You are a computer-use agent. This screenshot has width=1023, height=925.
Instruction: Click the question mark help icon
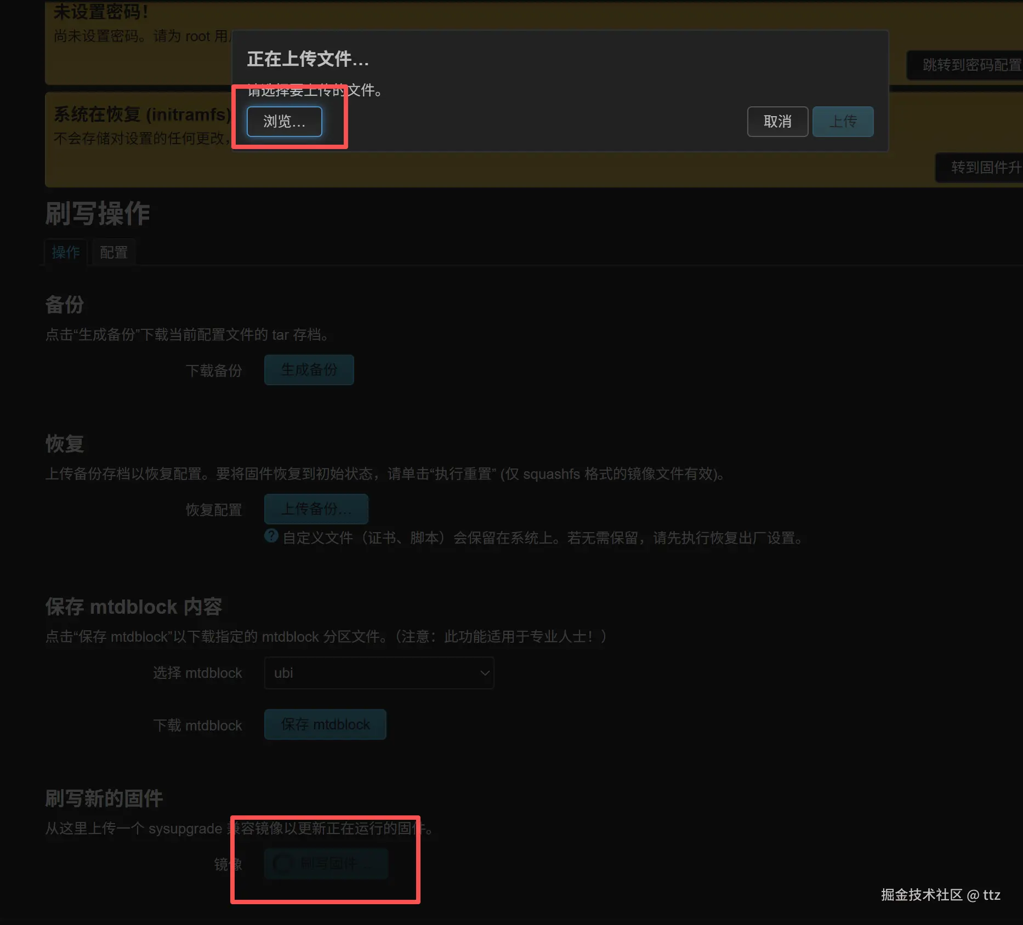271,536
